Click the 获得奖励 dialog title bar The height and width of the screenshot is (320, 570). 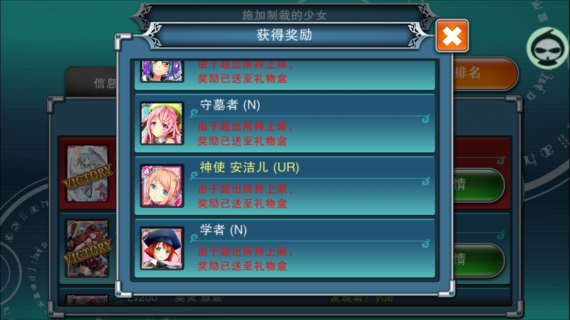click(284, 35)
